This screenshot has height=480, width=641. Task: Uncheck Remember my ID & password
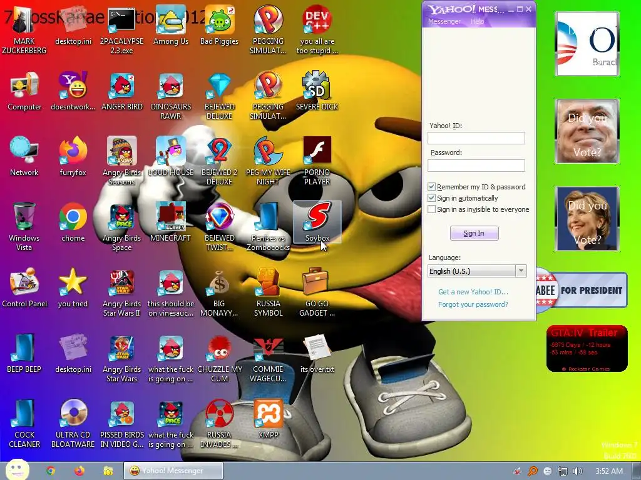[431, 186]
